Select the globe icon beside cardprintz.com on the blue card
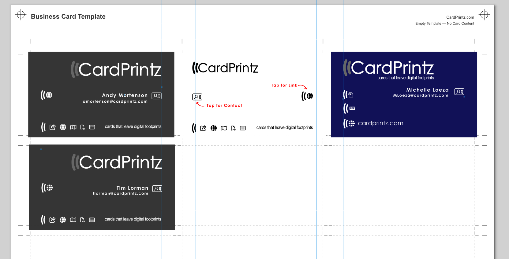 352,123
